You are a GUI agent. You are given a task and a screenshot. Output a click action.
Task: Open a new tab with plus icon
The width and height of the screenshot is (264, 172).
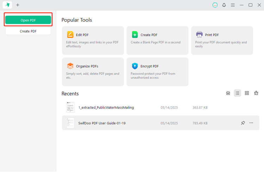click(x=18, y=5)
